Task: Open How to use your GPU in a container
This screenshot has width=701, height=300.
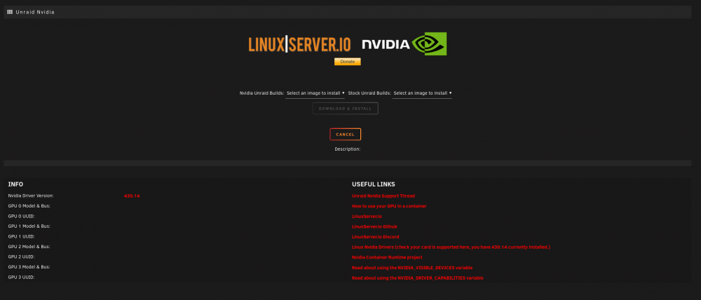Action: [389, 206]
